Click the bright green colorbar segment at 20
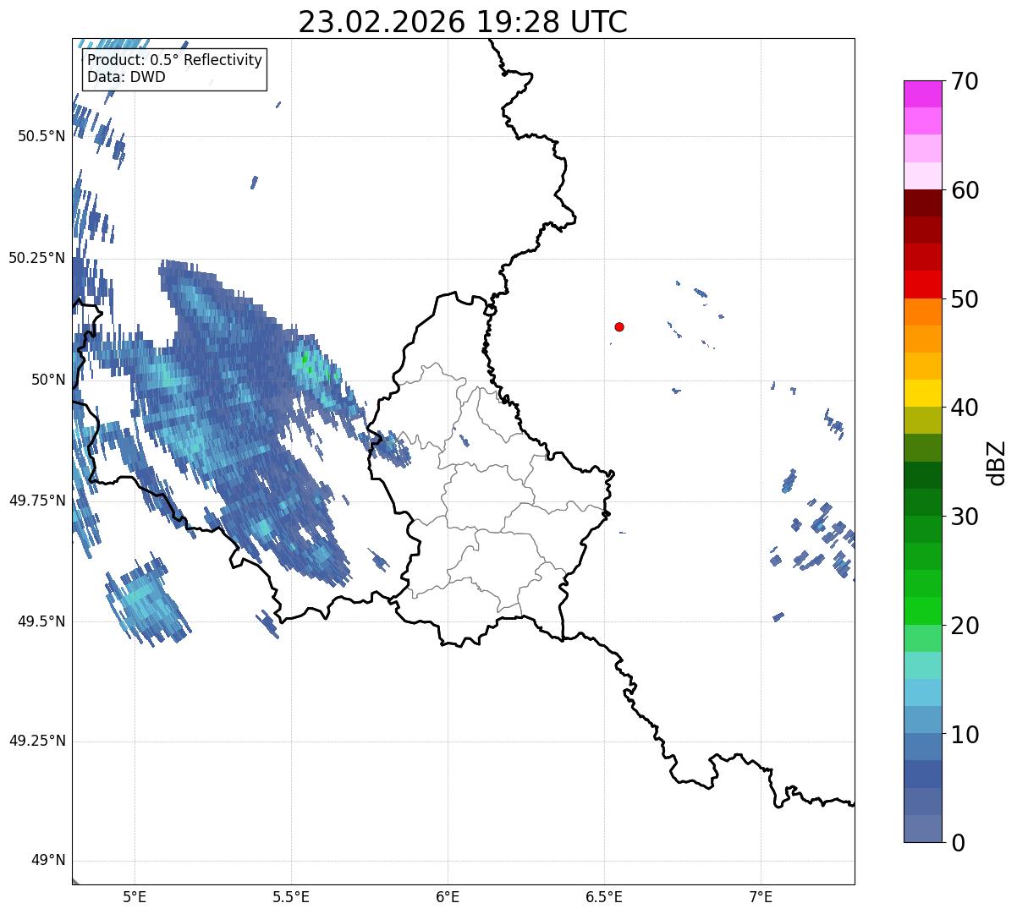This screenshot has height=914, width=1017. 922,611
